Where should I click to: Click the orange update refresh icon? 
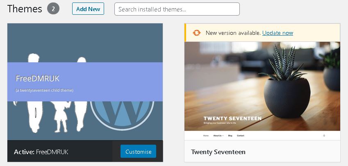pyautogui.click(x=197, y=33)
